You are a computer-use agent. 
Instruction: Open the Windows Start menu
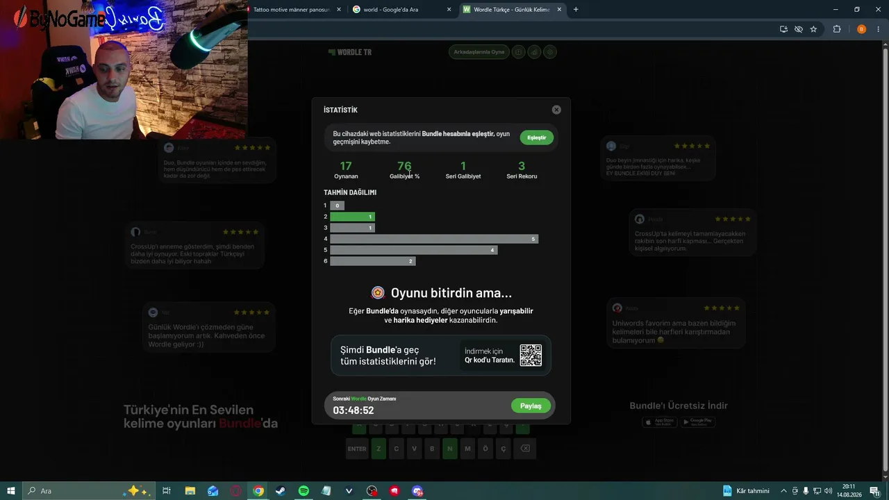click(11, 491)
